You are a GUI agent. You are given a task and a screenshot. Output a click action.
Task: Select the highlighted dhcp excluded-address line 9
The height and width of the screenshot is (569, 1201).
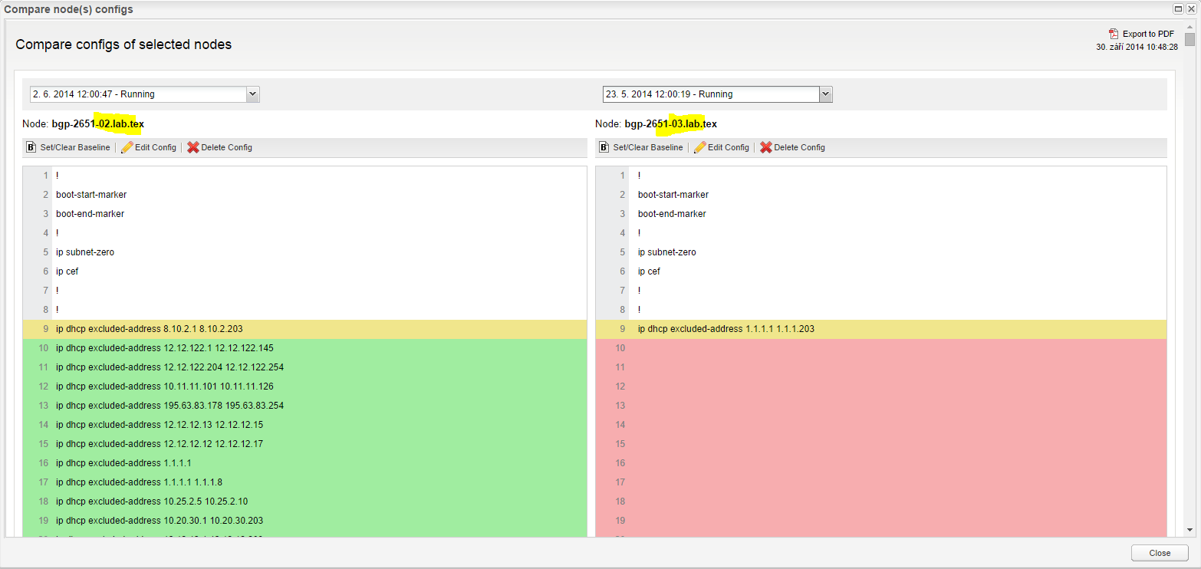point(150,328)
